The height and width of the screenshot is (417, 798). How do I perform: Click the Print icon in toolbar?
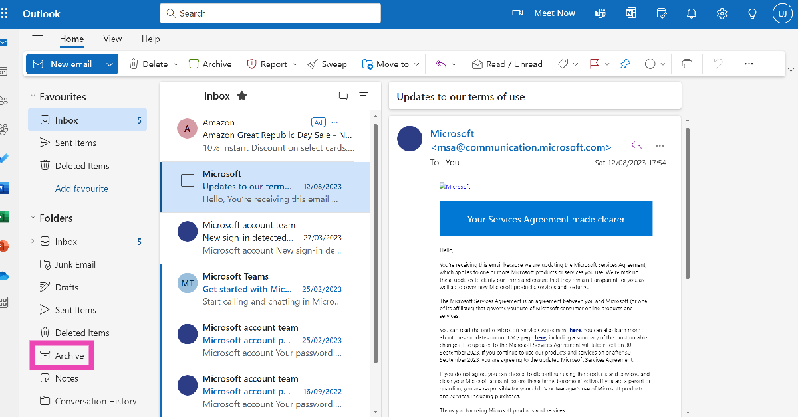coord(687,64)
